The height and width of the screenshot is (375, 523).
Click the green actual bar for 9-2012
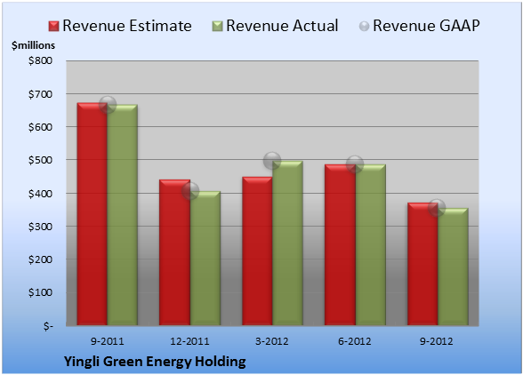[x=453, y=267]
